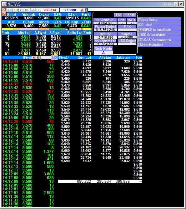This screenshot has height=209, width=186.
Task: Click the empty input field beside FK
Action: [x=46, y=57]
